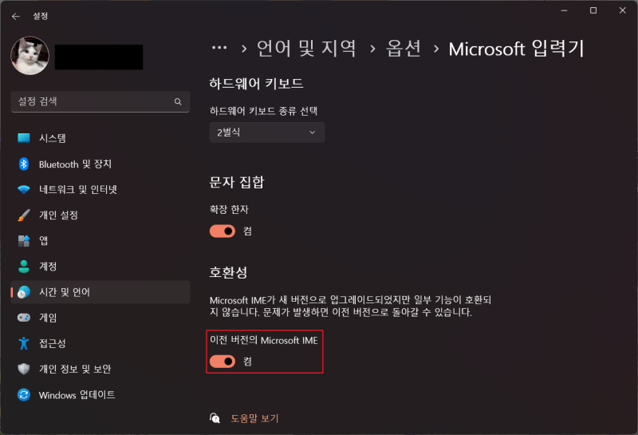Minimize the 설정 window
The height and width of the screenshot is (435, 638).
564,10
